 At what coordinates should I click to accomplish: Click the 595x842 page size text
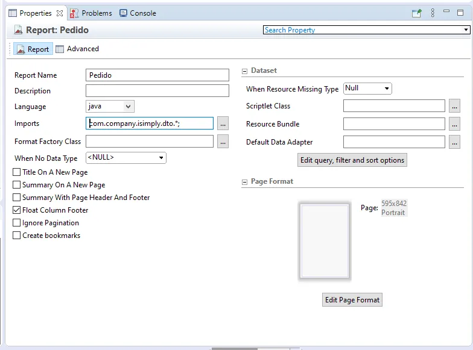coord(393,204)
